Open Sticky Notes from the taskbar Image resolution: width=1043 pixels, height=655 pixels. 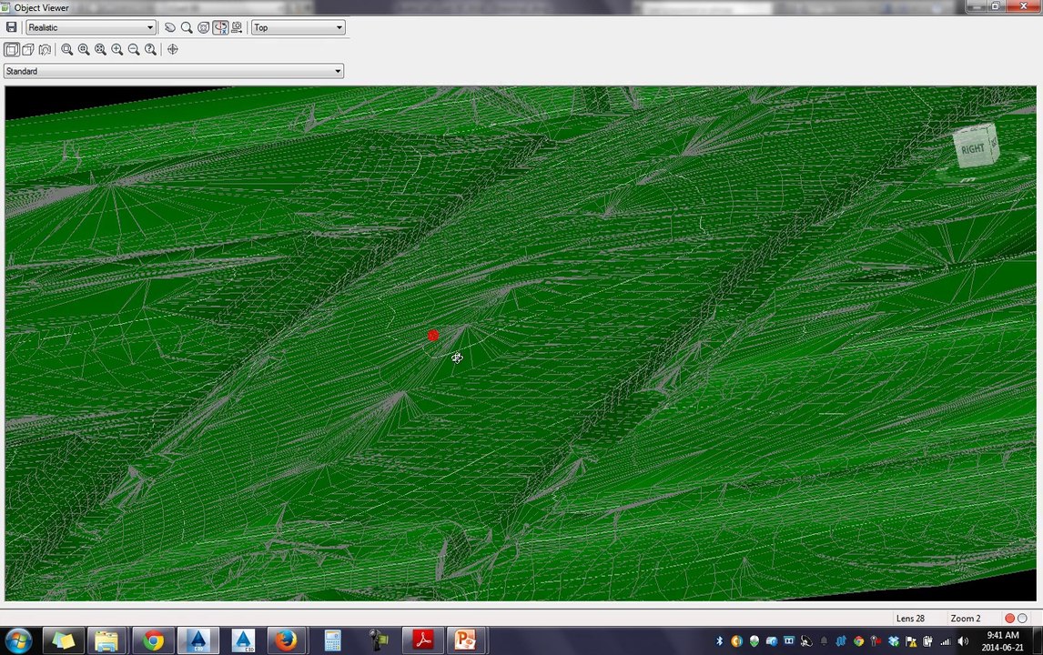pyautogui.click(x=63, y=641)
